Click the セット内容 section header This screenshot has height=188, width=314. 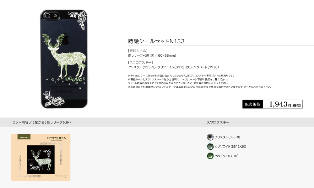(41, 122)
